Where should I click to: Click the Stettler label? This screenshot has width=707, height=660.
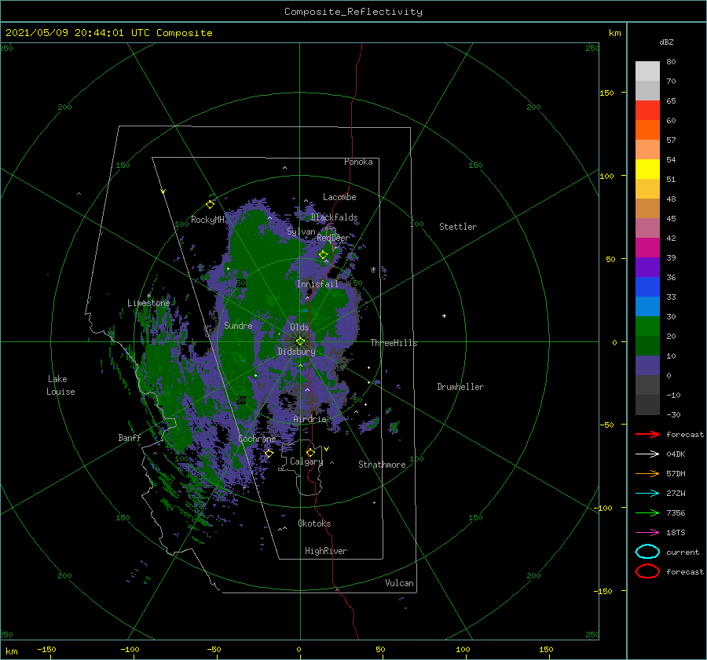click(458, 227)
